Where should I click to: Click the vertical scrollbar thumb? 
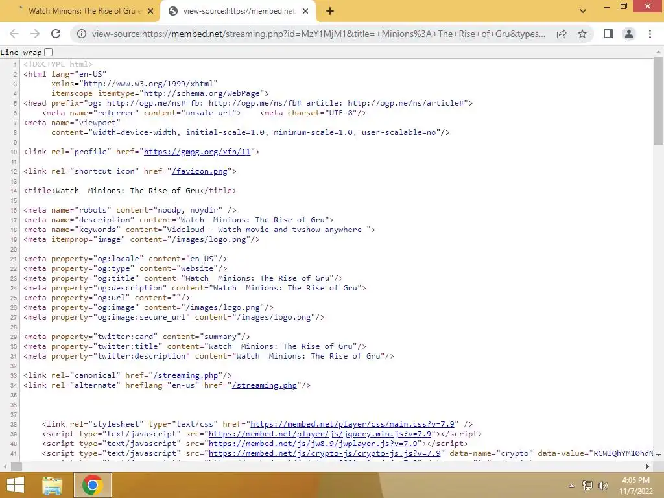pos(658,101)
